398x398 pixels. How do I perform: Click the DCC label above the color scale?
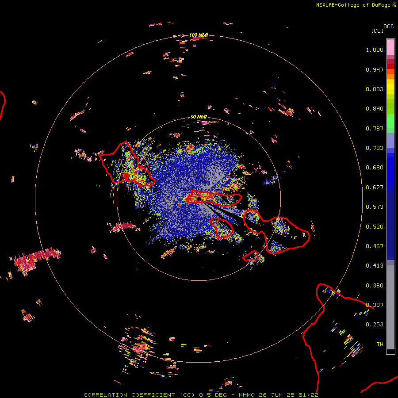(x=388, y=27)
